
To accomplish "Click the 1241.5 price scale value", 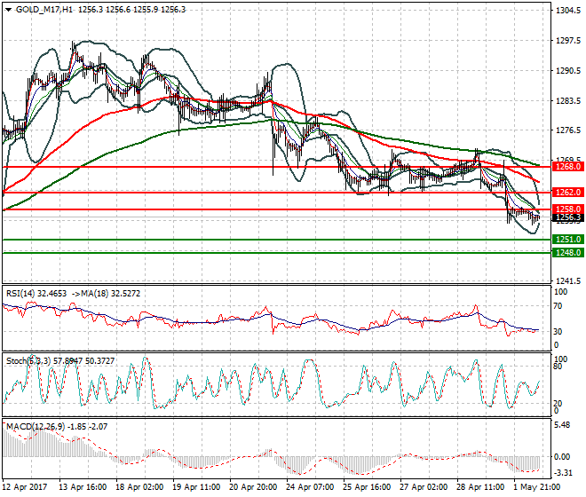I will tap(568, 281).
